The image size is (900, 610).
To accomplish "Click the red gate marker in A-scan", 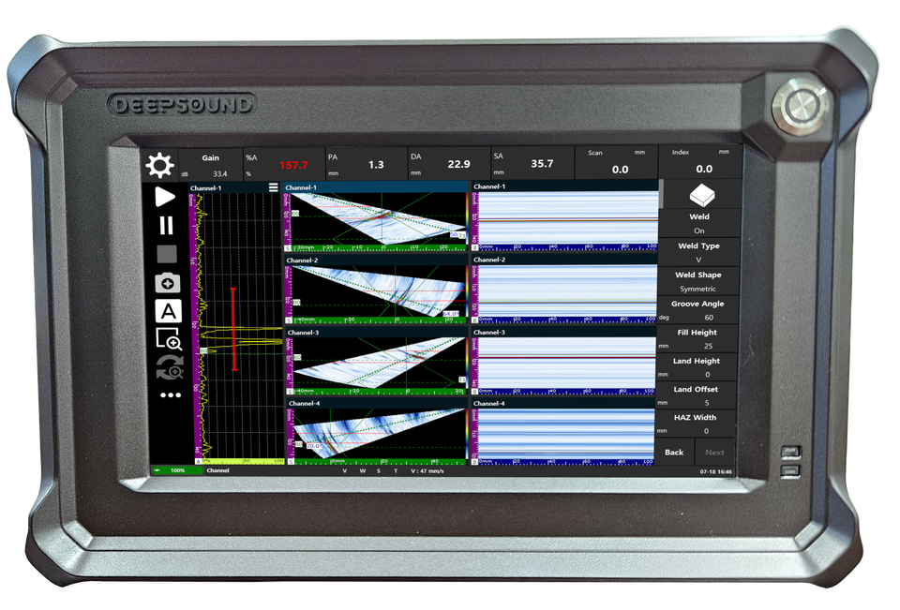I will 233,330.
